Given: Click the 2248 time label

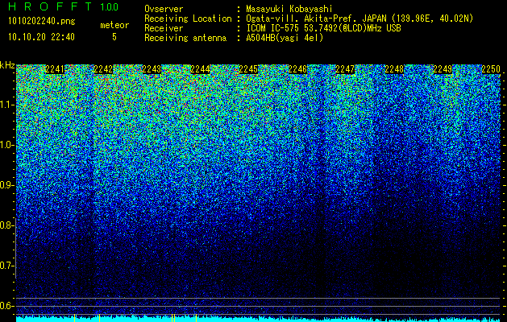Looking at the screenshot, I should tap(394, 69).
